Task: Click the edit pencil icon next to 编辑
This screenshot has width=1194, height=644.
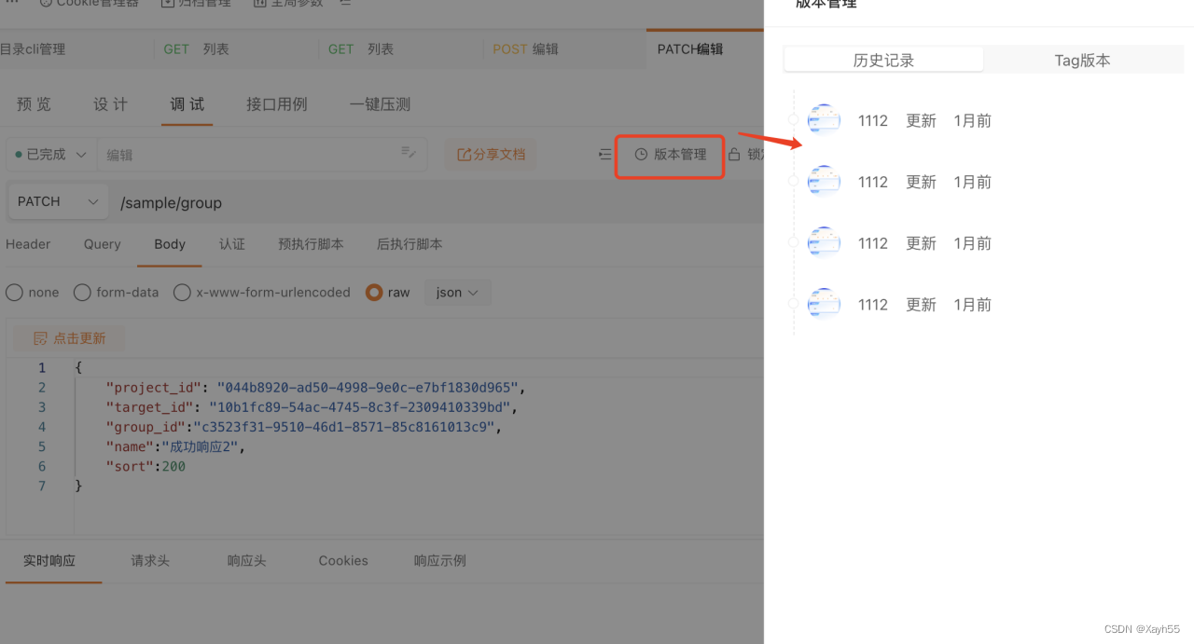Action: point(409,155)
